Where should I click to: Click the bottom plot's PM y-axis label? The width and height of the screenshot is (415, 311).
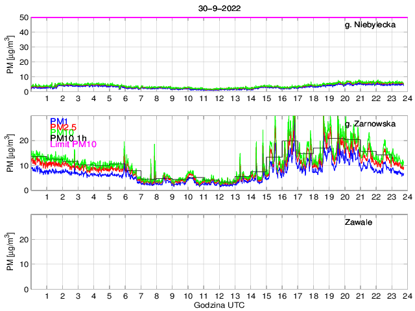tap(10, 251)
